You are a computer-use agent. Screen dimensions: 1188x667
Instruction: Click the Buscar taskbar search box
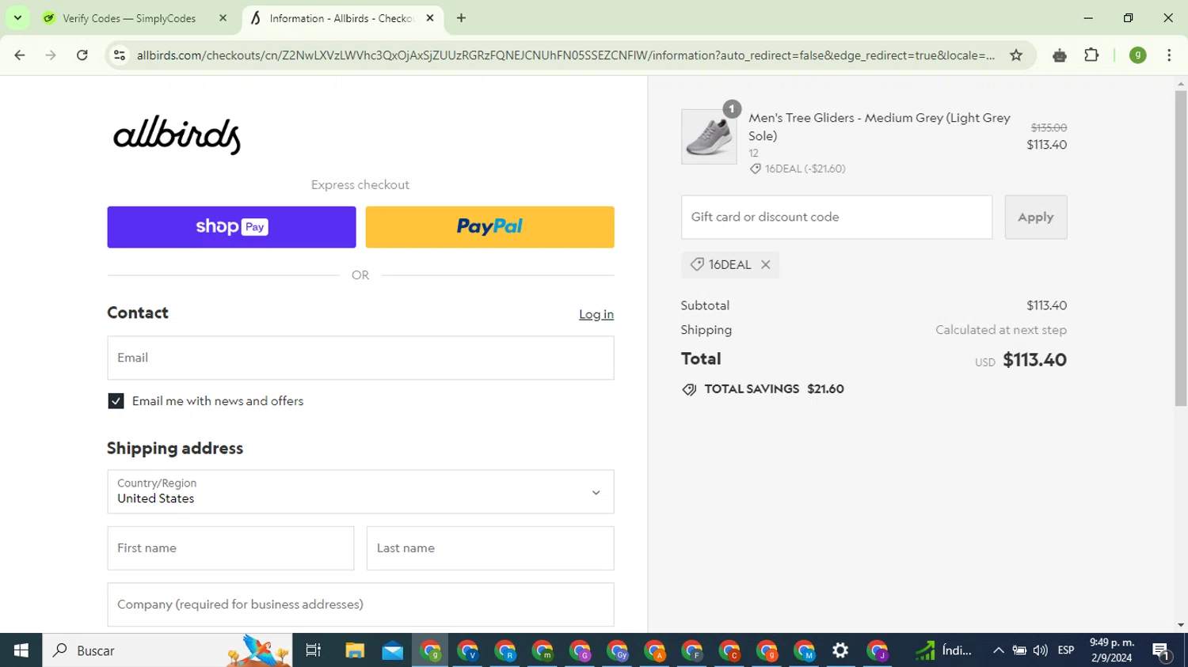coord(167,650)
